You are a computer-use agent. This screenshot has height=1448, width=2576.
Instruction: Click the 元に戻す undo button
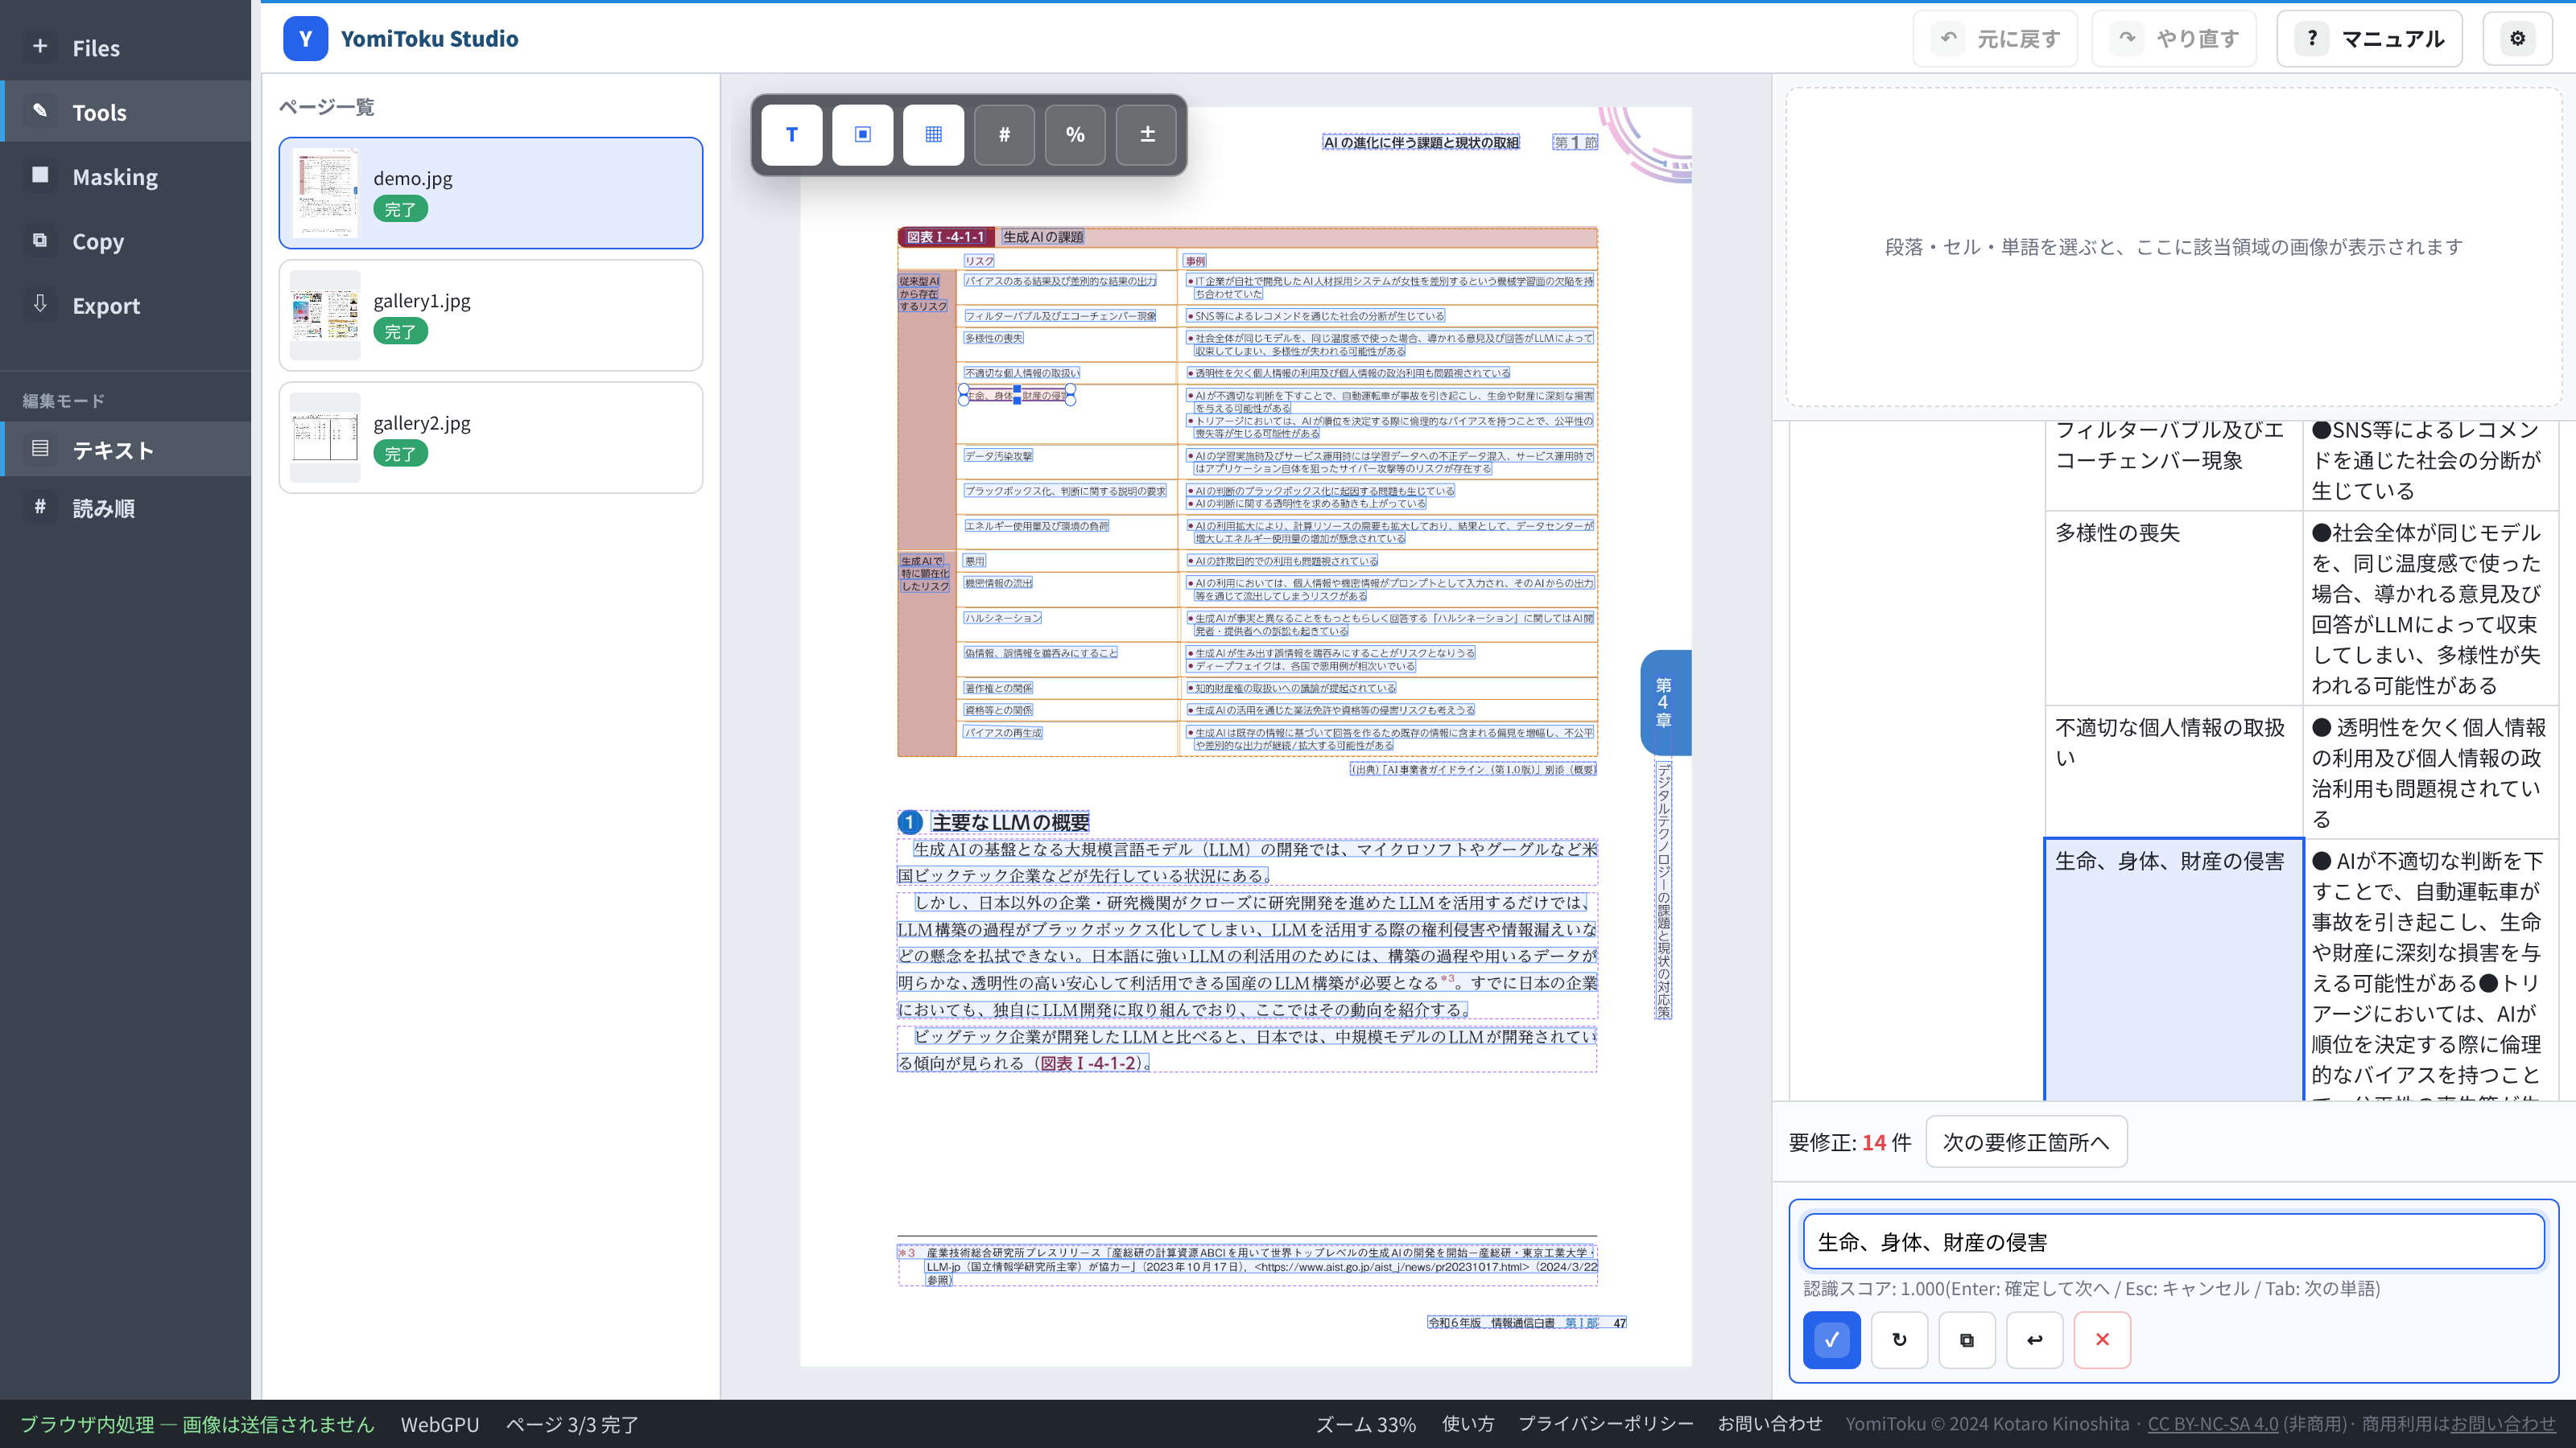coord(1995,38)
